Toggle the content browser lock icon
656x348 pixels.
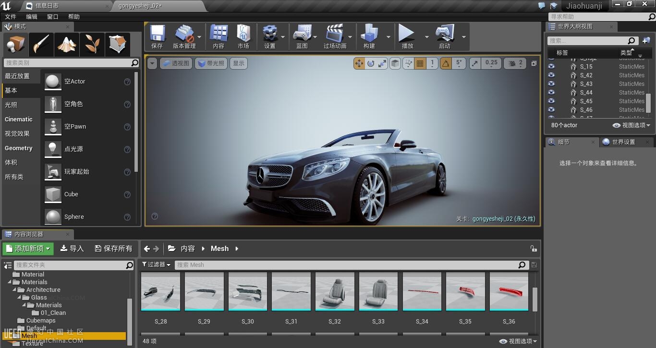534,249
